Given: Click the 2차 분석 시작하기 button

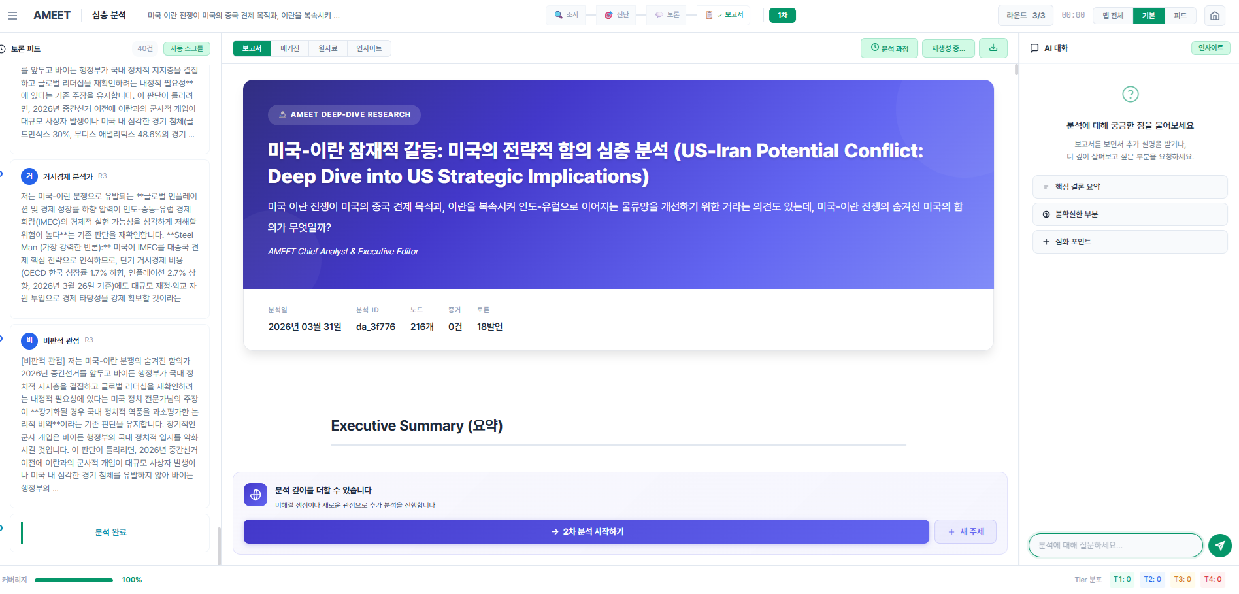Looking at the screenshot, I should click(586, 531).
